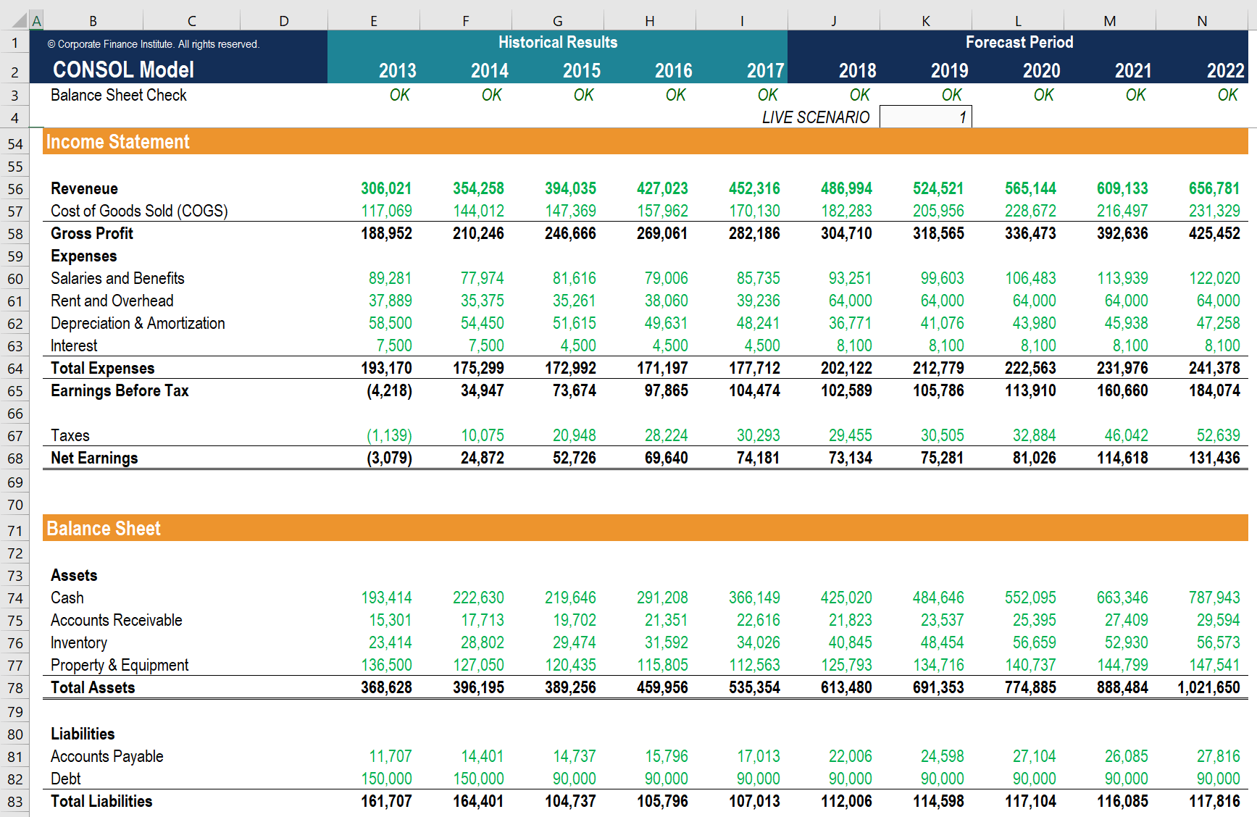
Task: Click the 2018 year heading
Action: (857, 70)
